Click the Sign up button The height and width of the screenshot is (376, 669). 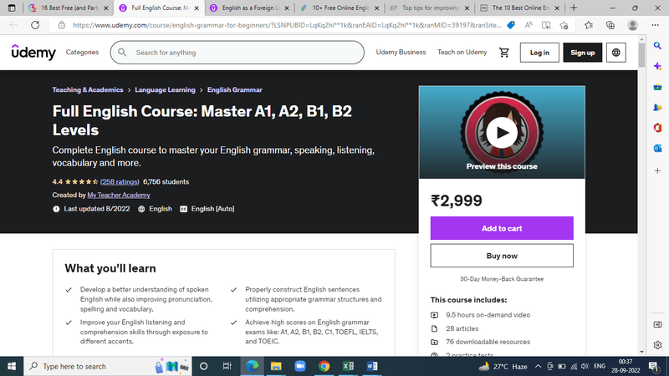(x=582, y=53)
